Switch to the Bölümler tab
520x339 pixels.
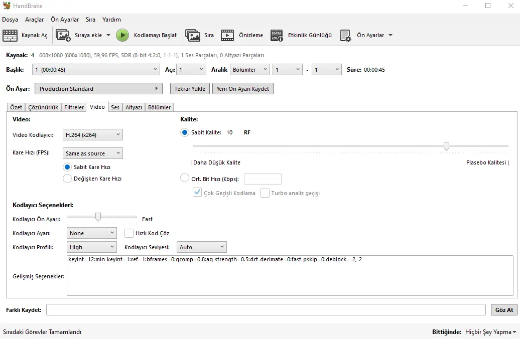(x=159, y=107)
